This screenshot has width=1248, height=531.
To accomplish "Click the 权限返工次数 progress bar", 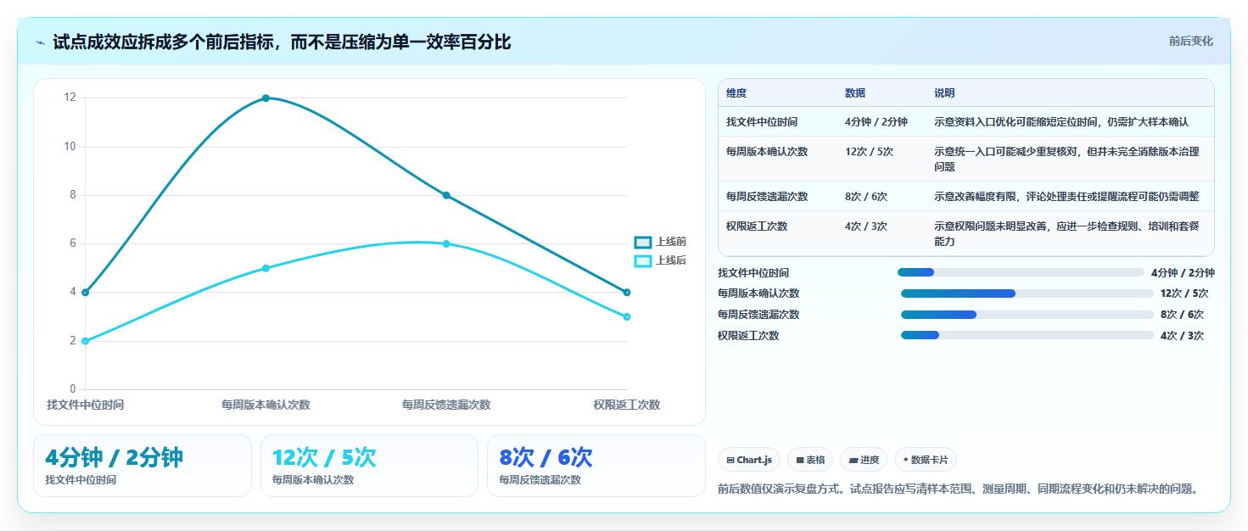I will (1027, 335).
